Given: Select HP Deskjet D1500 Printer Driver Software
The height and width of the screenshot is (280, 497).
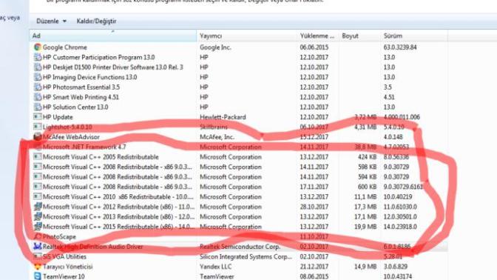Looking at the screenshot, I should 113,67.
